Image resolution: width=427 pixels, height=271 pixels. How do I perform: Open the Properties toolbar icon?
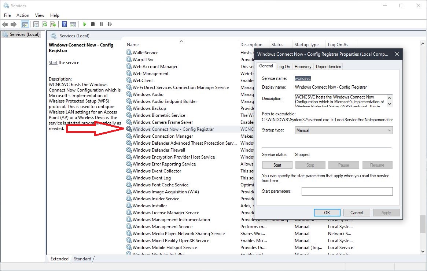pyautogui.click(x=36, y=24)
